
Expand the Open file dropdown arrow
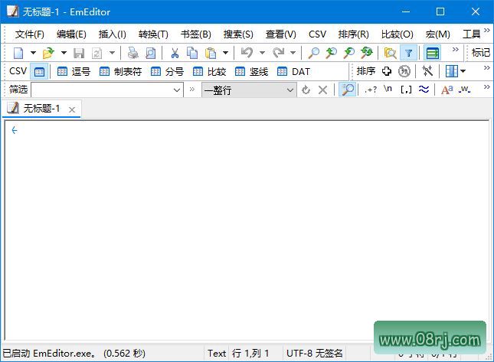pyautogui.click(x=64, y=53)
